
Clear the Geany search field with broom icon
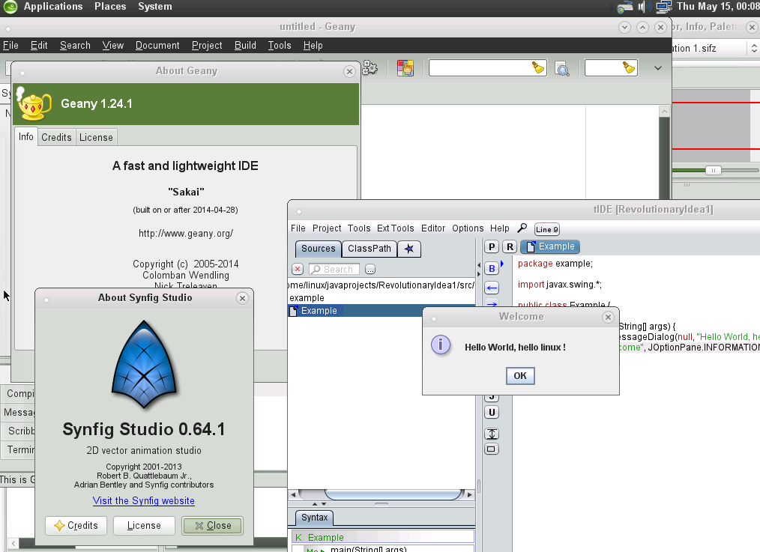tap(538, 68)
